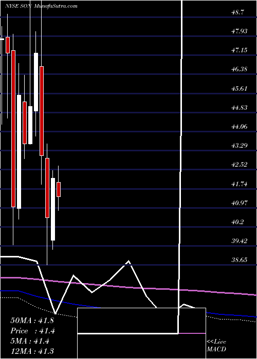This screenshot has height=359, width=257.
Task: Click the 47.93 price axis label
Action: 240,31
